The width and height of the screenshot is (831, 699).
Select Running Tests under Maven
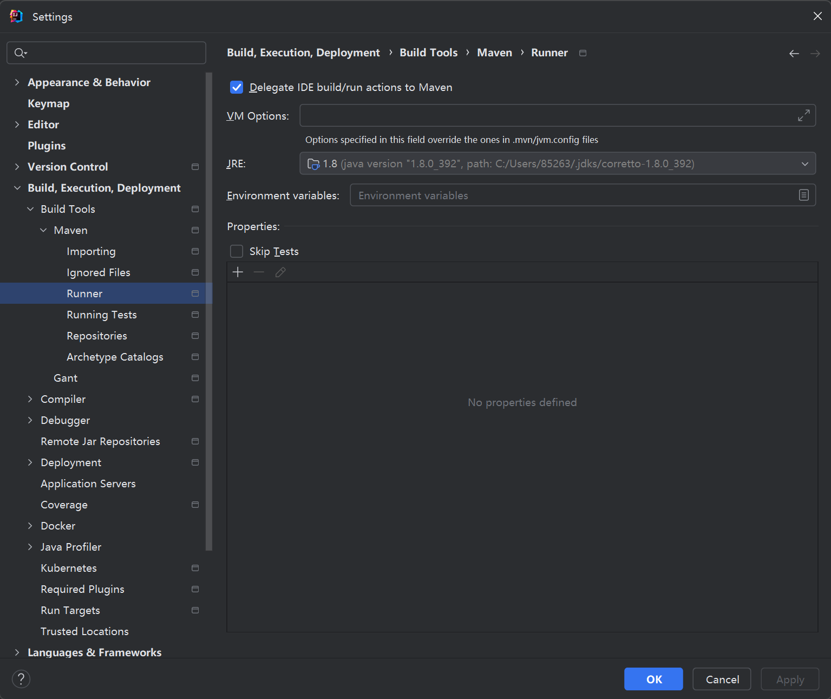pos(102,315)
